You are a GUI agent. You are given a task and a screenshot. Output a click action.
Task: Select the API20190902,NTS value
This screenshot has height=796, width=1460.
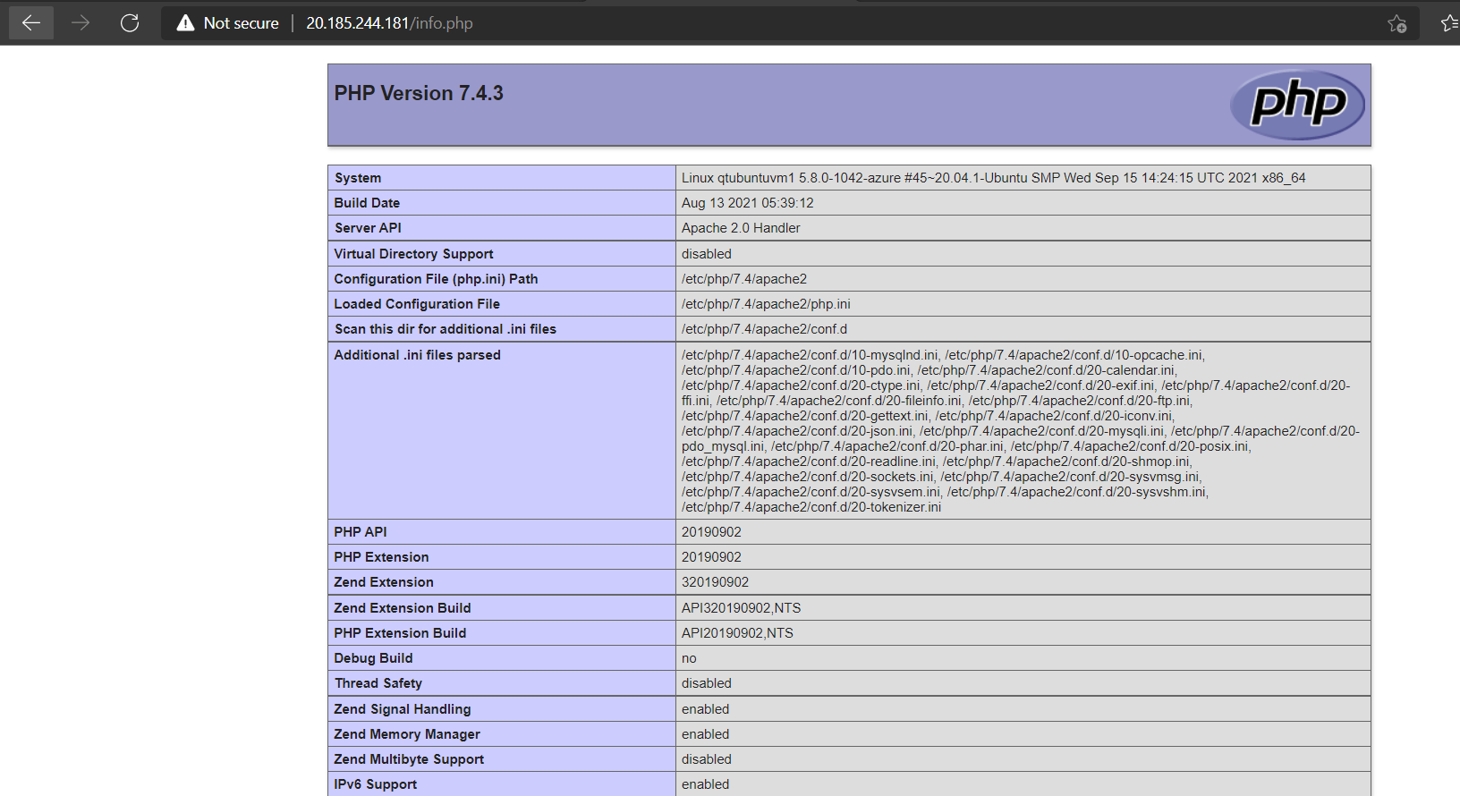coord(737,633)
